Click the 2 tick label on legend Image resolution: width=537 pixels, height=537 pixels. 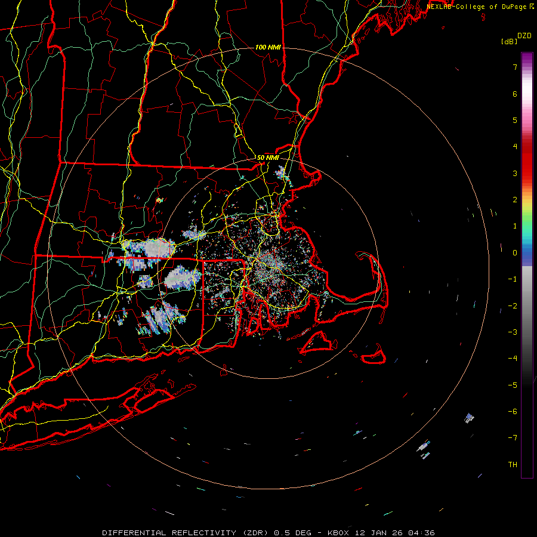(x=515, y=200)
